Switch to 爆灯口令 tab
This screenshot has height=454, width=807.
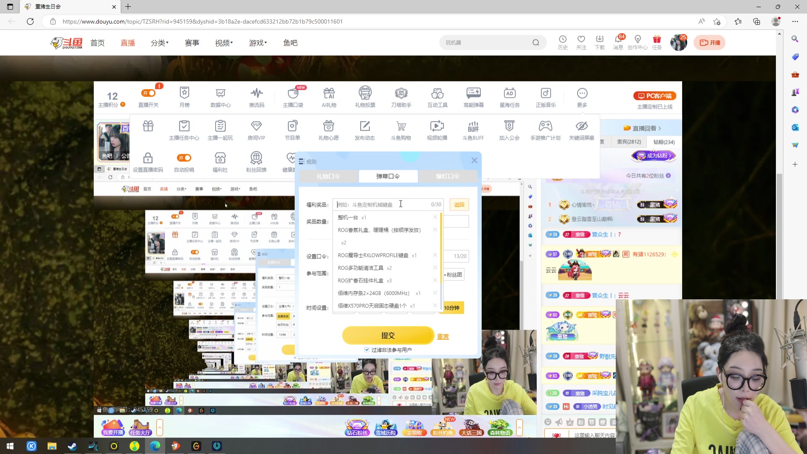[x=448, y=176]
